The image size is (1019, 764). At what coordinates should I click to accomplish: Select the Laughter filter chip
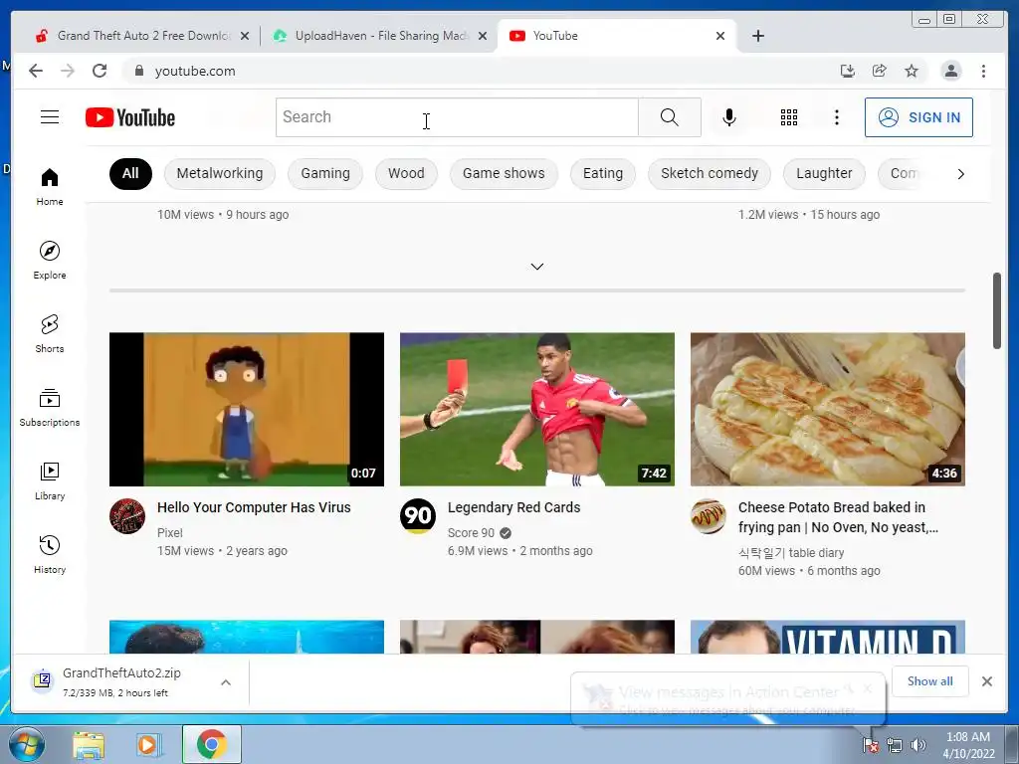(824, 173)
